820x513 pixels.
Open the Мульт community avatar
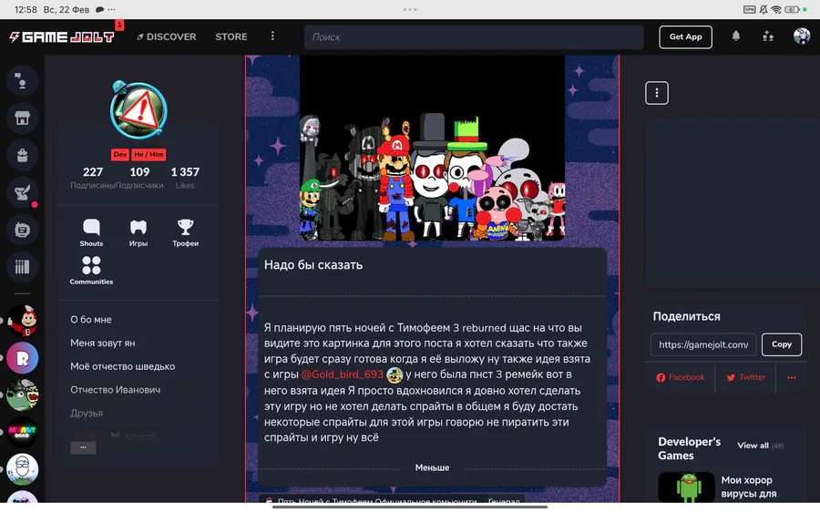click(x=23, y=433)
